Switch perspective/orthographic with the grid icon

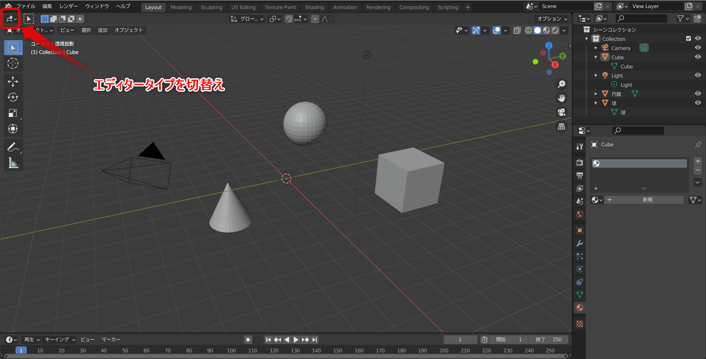coord(562,126)
